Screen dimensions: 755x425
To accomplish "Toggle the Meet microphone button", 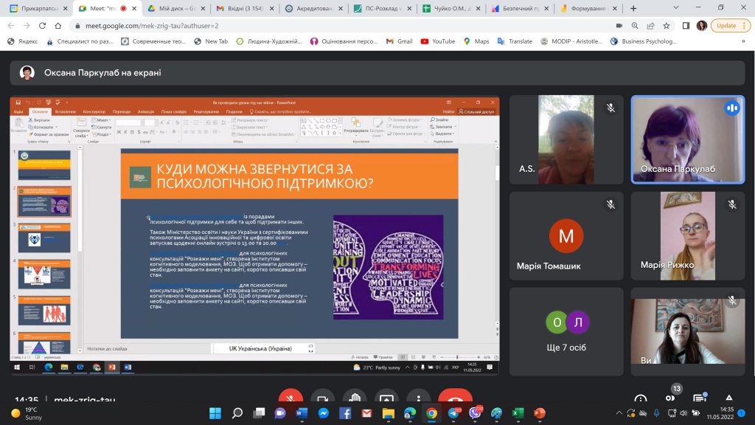I will tap(290, 398).
